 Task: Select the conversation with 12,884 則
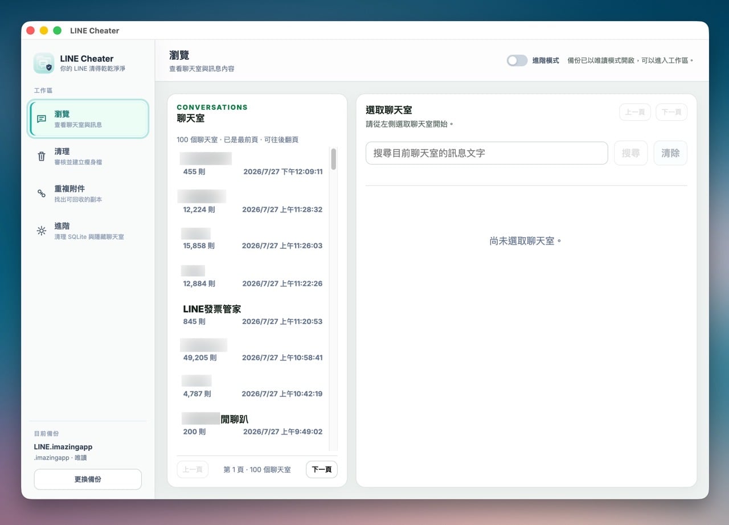click(x=252, y=277)
